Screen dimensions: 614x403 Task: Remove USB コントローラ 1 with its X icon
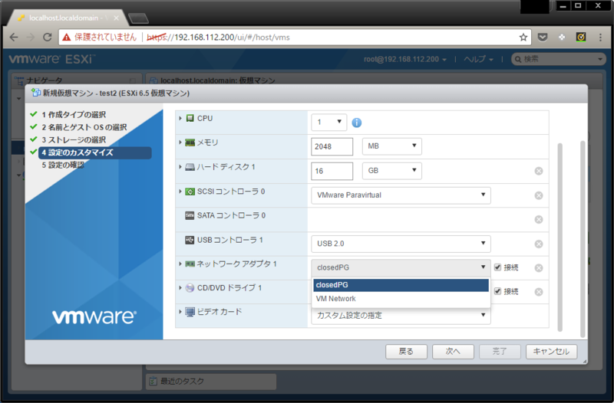pos(539,244)
